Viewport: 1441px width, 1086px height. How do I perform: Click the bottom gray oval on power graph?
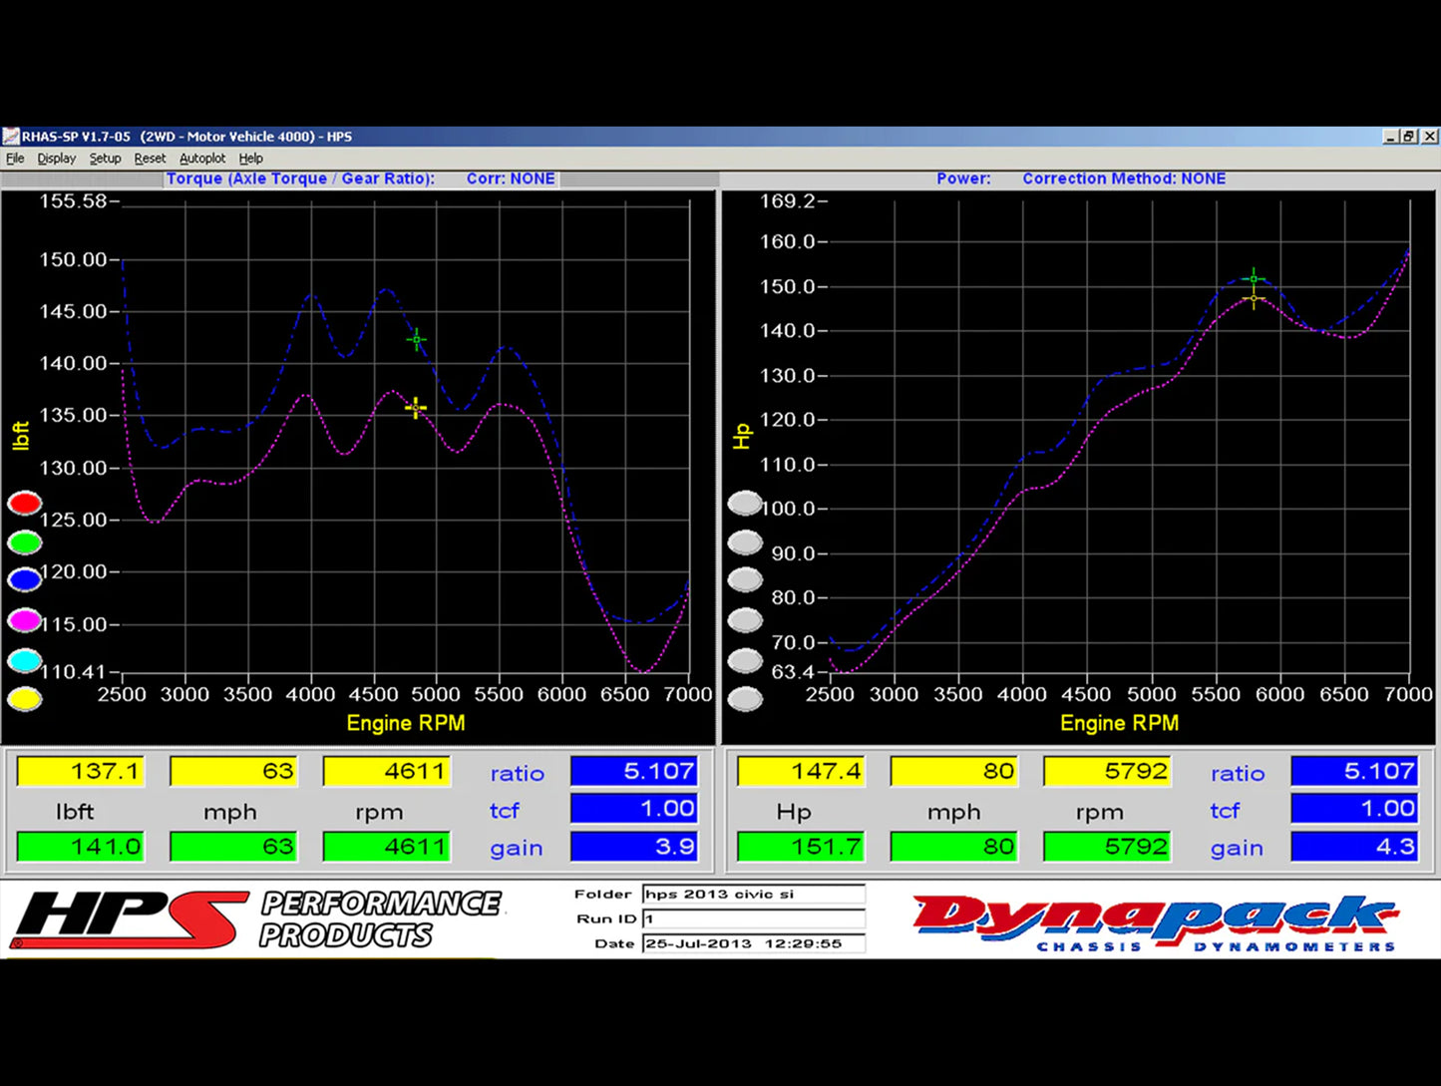click(x=745, y=699)
